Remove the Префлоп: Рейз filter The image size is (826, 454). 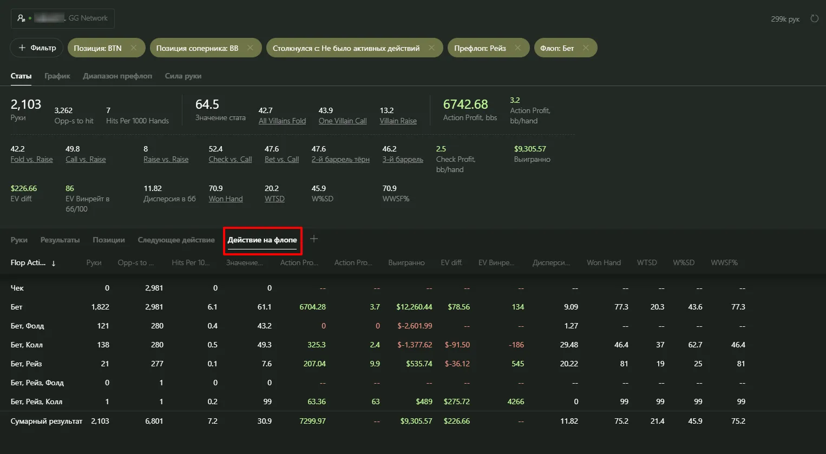click(x=517, y=48)
